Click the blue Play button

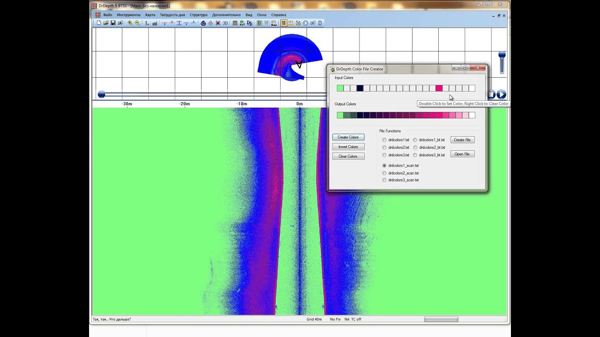501,95
